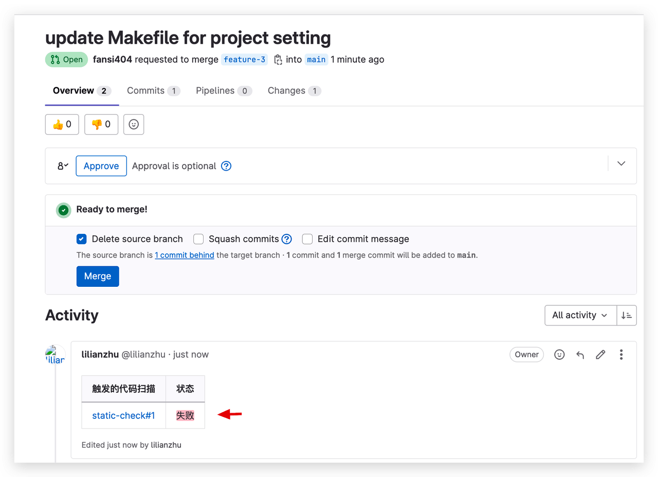This screenshot has height=477, width=658.
Task: Click the thumbs down reaction button
Action: pyautogui.click(x=101, y=124)
